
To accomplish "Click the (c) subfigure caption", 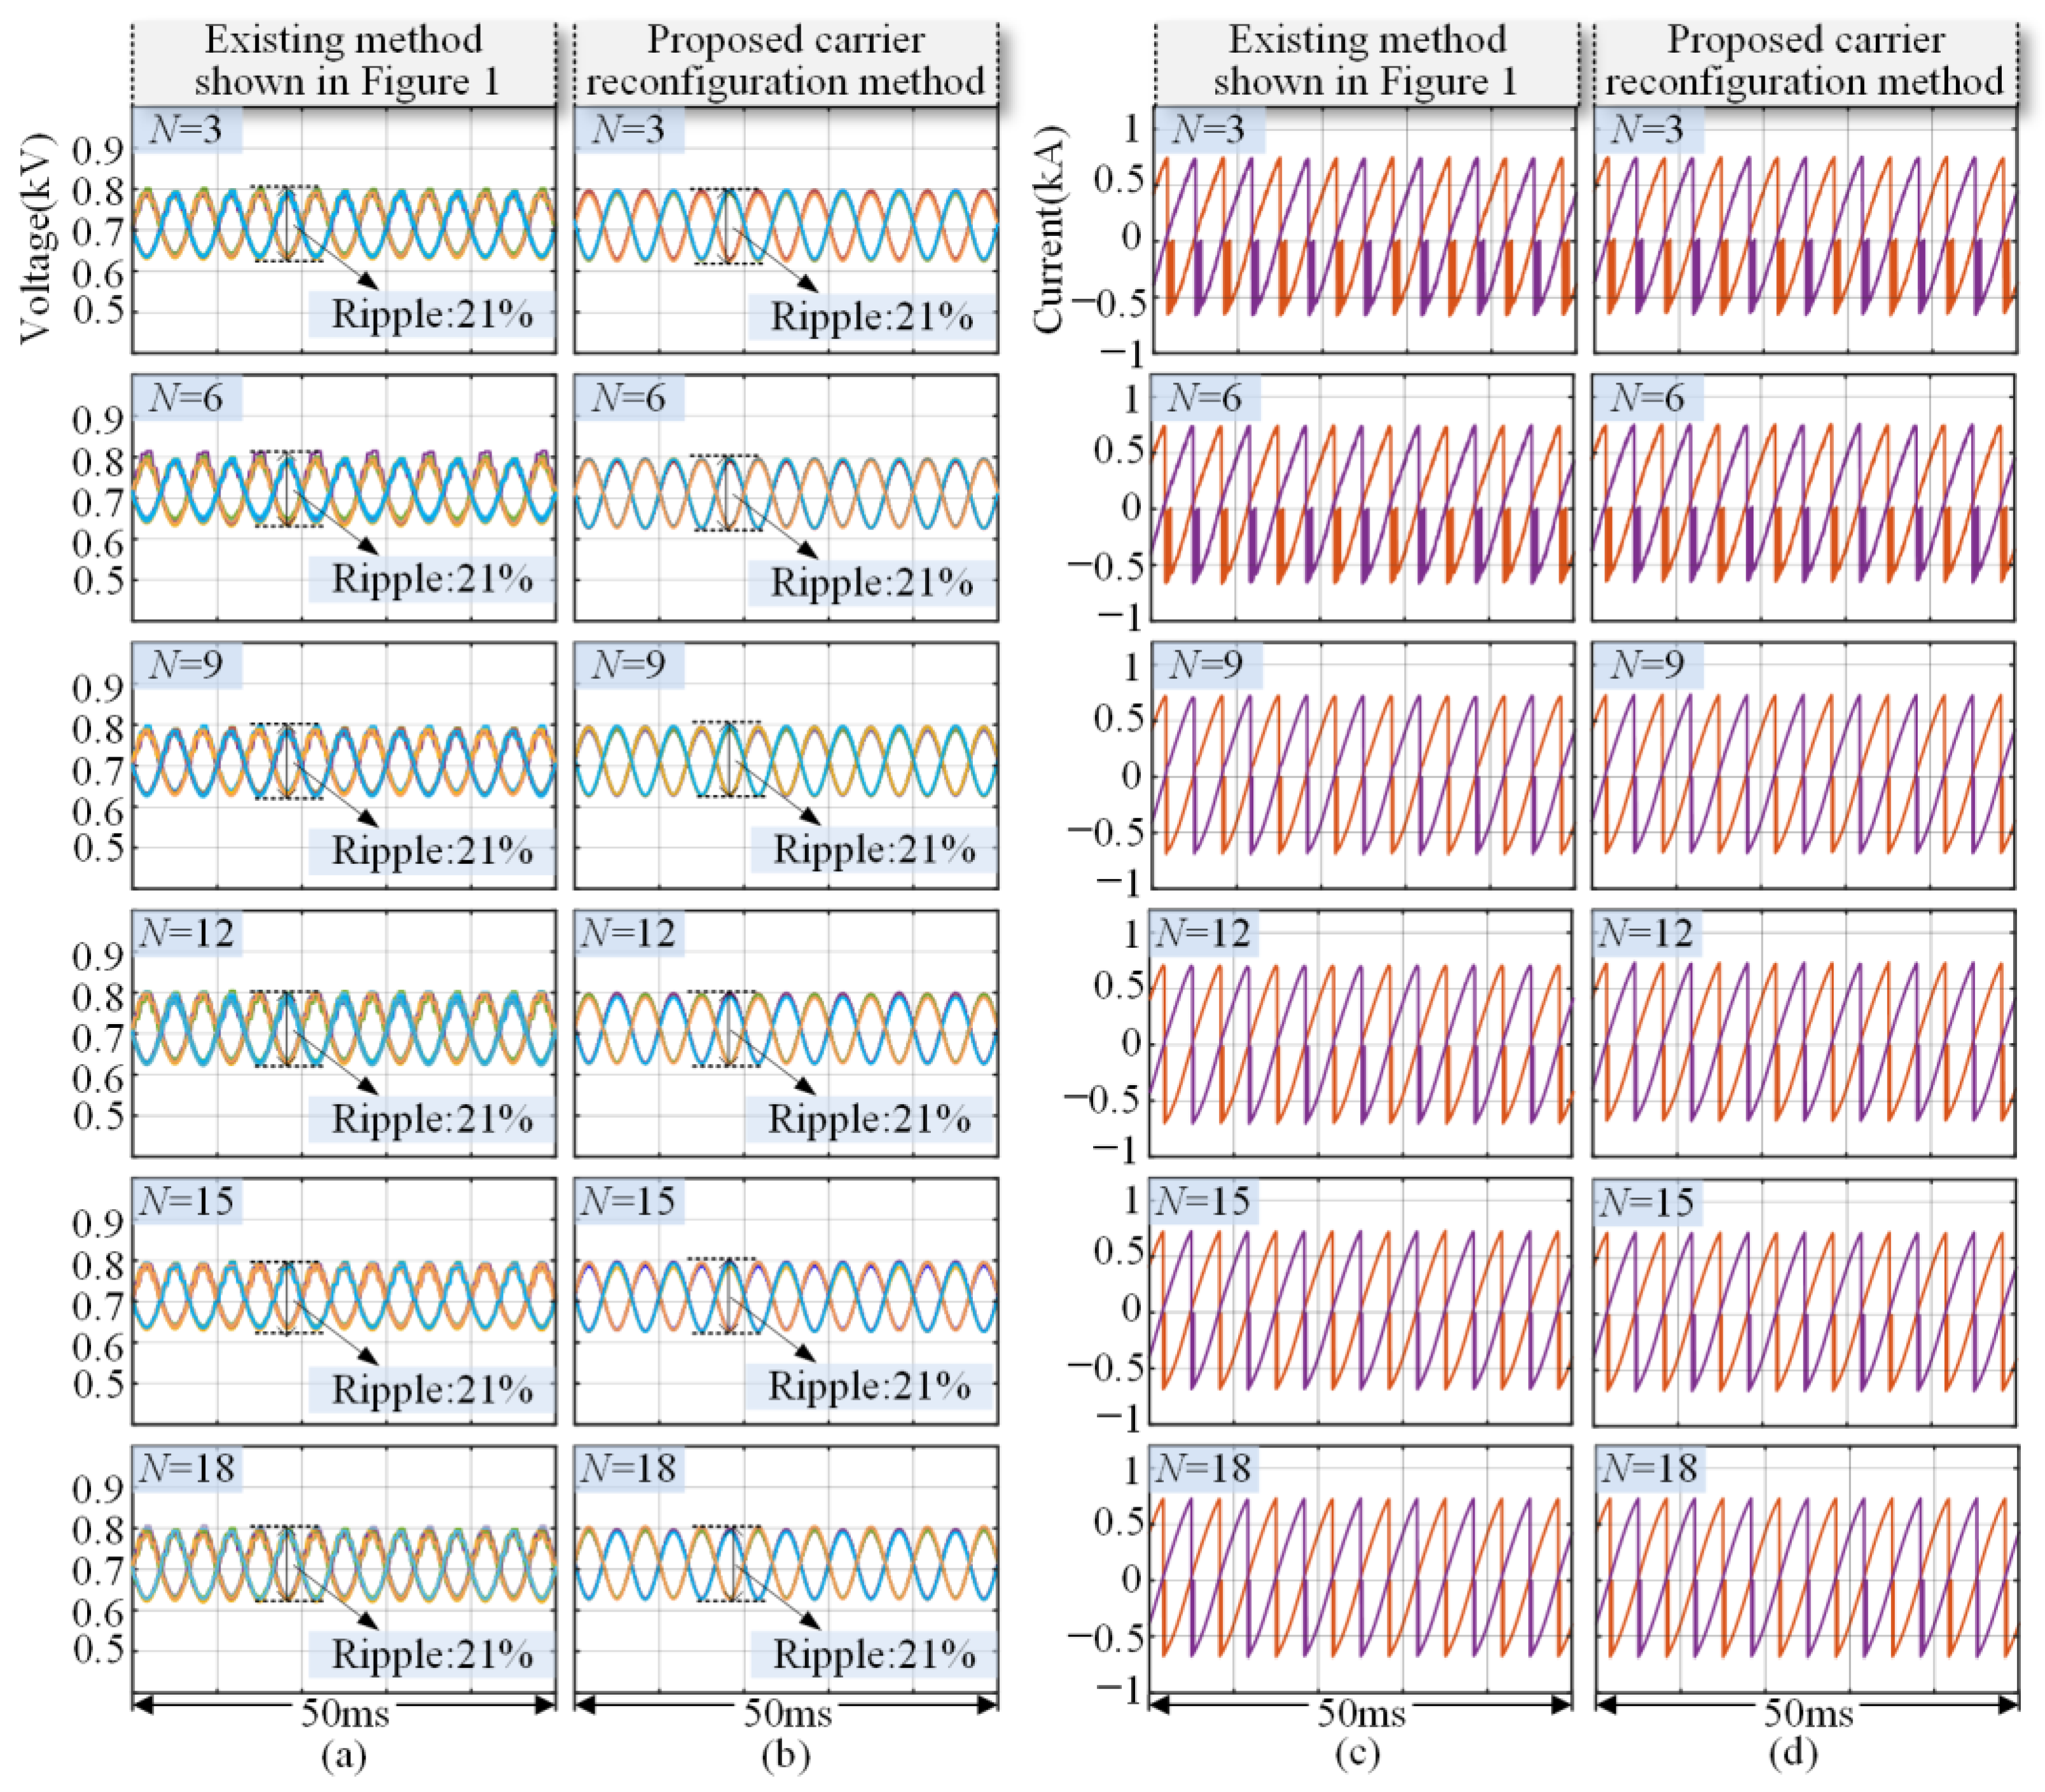I will coord(1358,1755).
